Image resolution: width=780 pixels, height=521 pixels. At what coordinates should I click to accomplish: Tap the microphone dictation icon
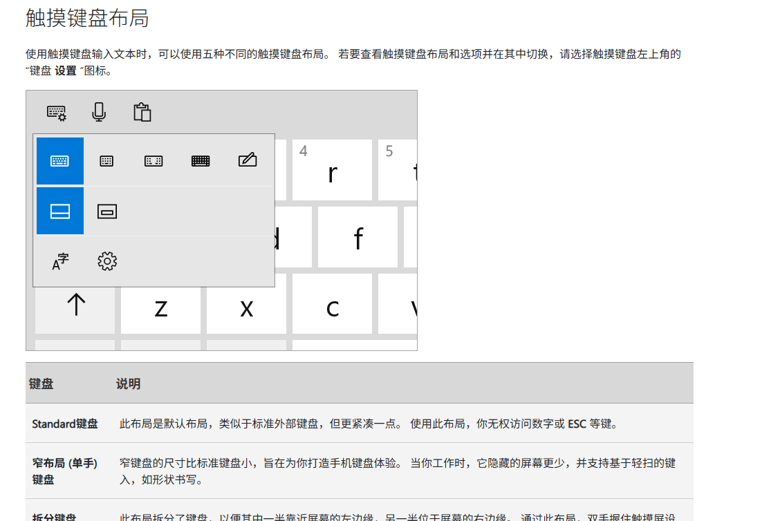tap(99, 112)
